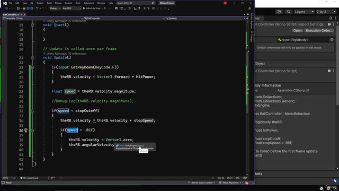Screen dimensions: 339x191
Task: Open the Any CPU platform dropdown
Action: click(72, 8)
